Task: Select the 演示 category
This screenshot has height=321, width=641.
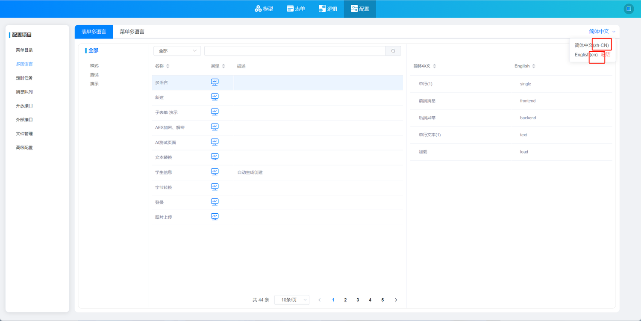Action: [x=94, y=84]
